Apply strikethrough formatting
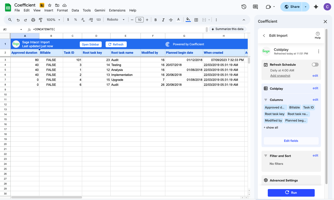The height and width of the screenshot is (200, 334). click(x=171, y=20)
